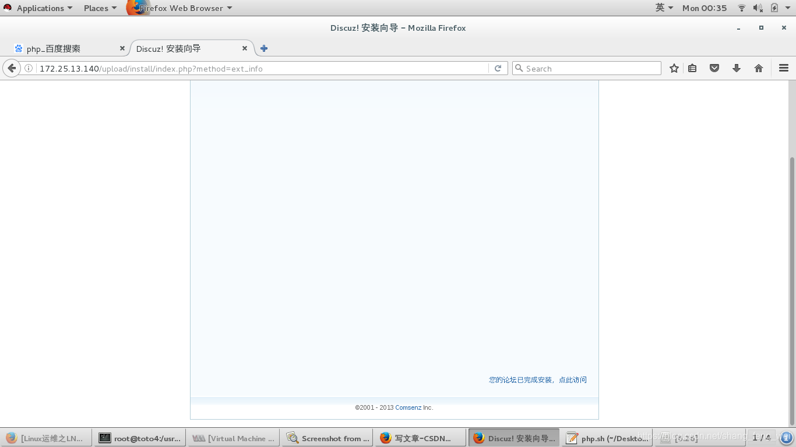
Task: Show site information icon in the address bar
Action: tap(29, 68)
